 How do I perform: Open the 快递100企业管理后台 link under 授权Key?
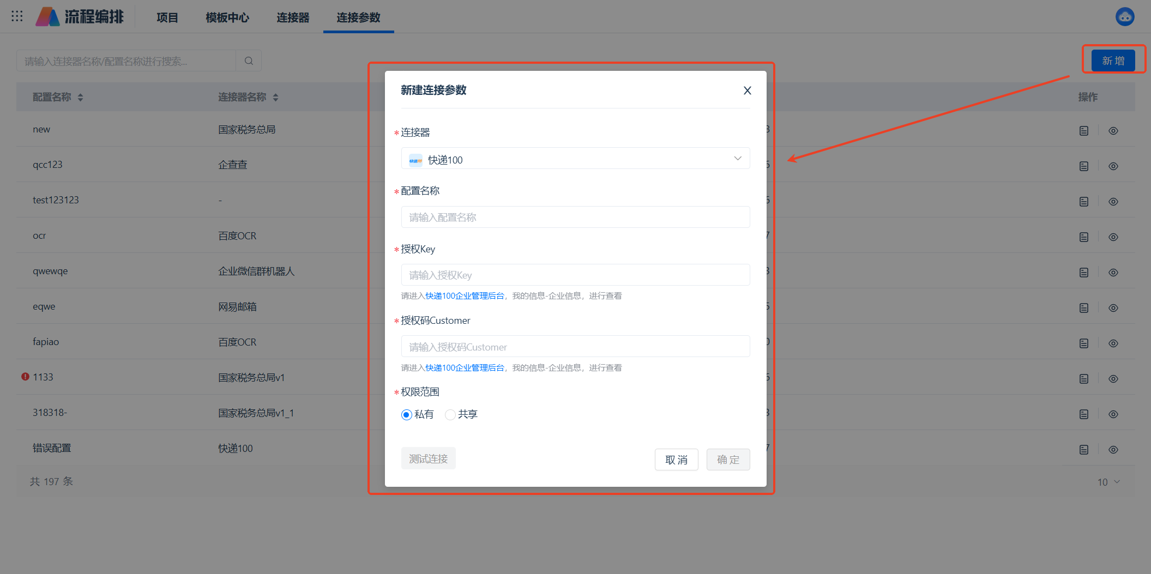pos(465,296)
